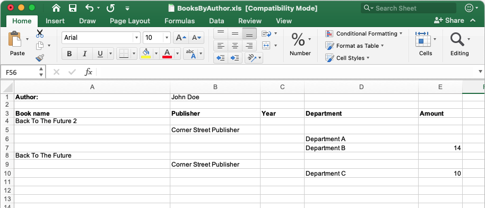Open the View tab
Screen dimensions: 485x208
click(284, 21)
